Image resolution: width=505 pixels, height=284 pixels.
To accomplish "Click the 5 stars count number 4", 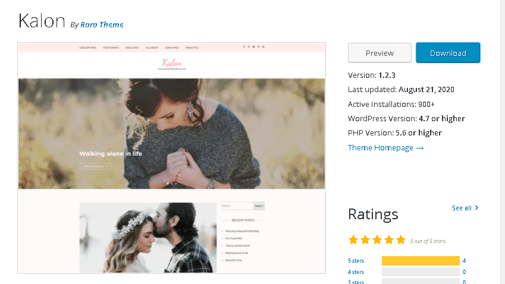I will tap(464, 260).
